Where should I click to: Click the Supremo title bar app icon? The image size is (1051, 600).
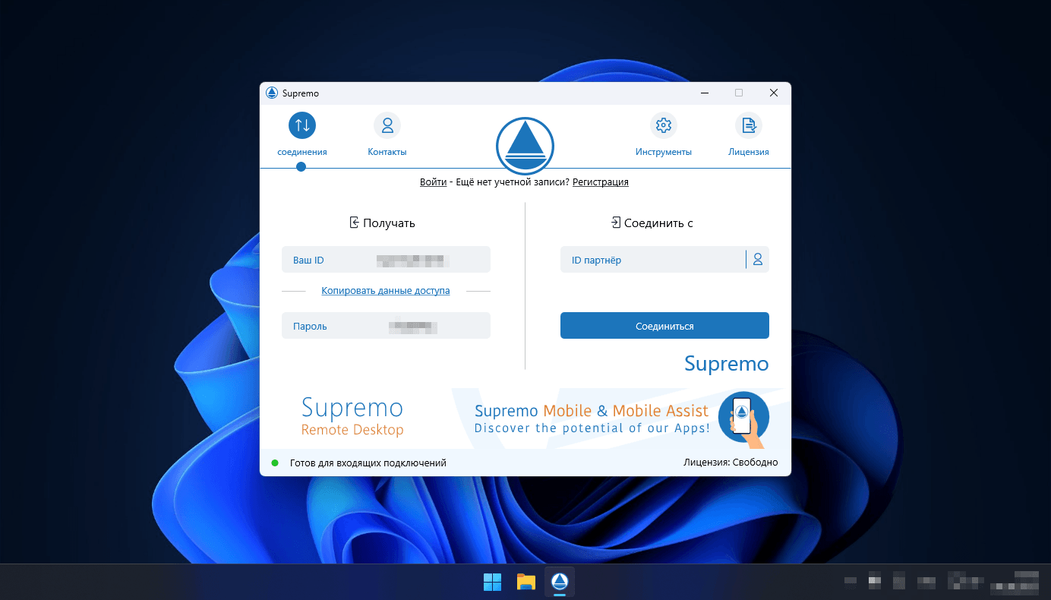272,93
